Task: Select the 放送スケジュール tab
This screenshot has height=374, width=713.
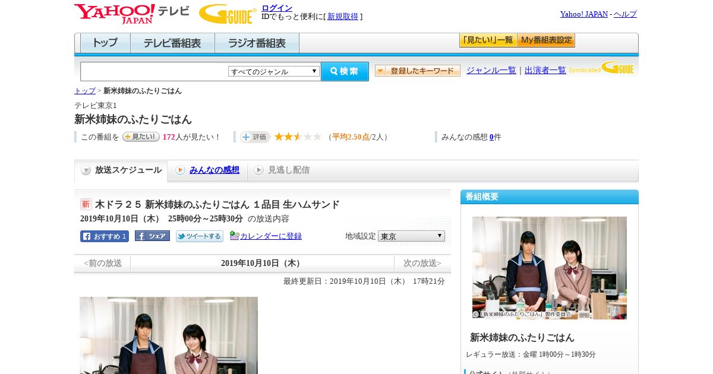Action: pyautogui.click(x=121, y=170)
